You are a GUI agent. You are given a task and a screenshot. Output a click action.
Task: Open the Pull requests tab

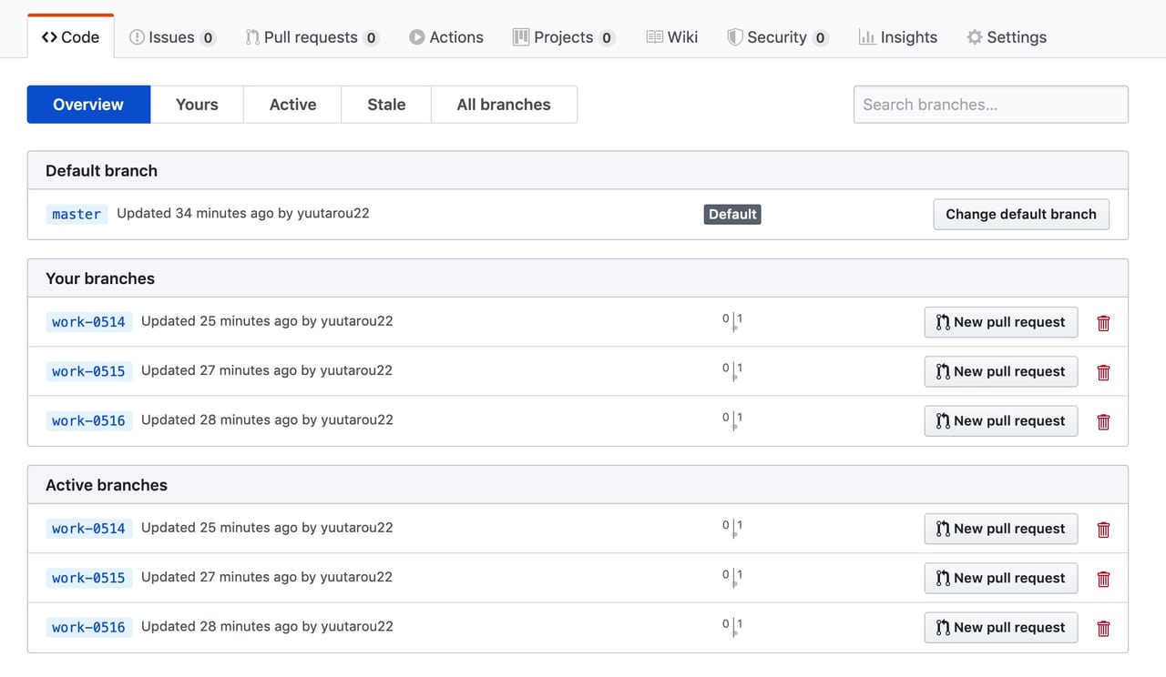(311, 37)
